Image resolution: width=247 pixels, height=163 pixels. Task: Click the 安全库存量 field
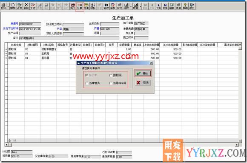[x=58, y=157]
